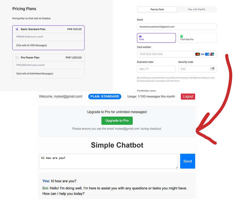The width and height of the screenshot is (235, 199).
Task: Click the CVC security code field
Action: click(197, 69)
